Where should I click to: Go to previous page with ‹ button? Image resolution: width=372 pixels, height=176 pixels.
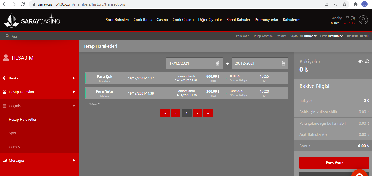tap(176, 113)
